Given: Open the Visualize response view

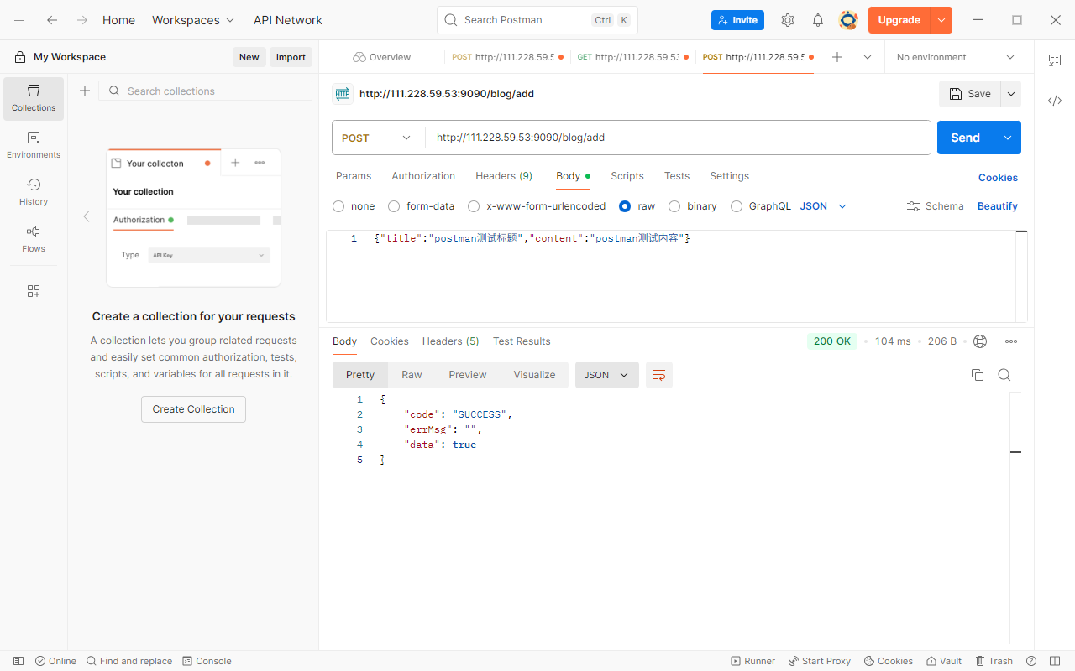Looking at the screenshot, I should coord(534,375).
